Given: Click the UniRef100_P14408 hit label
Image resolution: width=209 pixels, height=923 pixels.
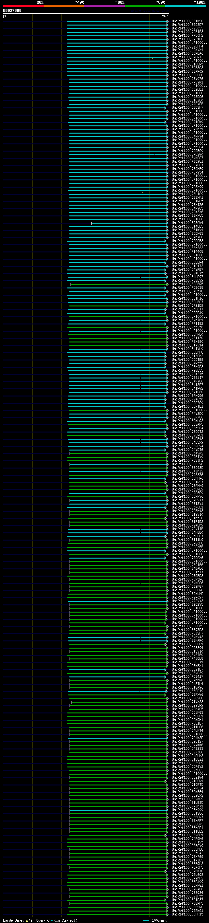Looking at the screenshot, I should 187,251.
